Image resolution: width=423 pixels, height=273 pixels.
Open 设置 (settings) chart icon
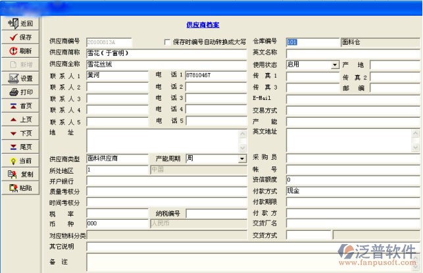[13, 78]
